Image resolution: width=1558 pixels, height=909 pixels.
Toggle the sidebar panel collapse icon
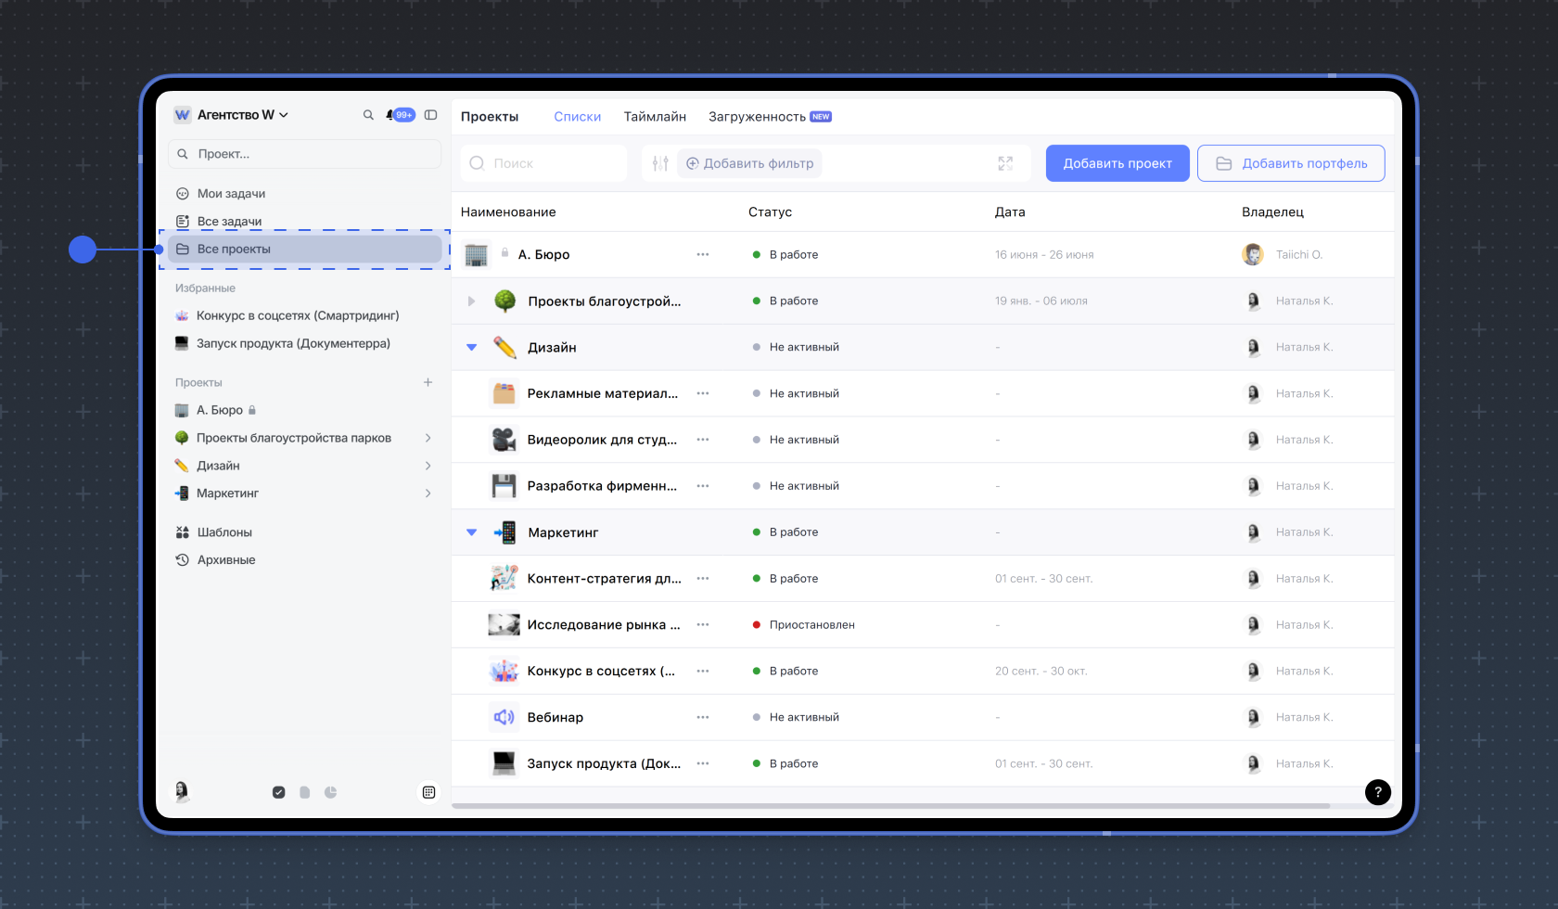pyautogui.click(x=430, y=115)
